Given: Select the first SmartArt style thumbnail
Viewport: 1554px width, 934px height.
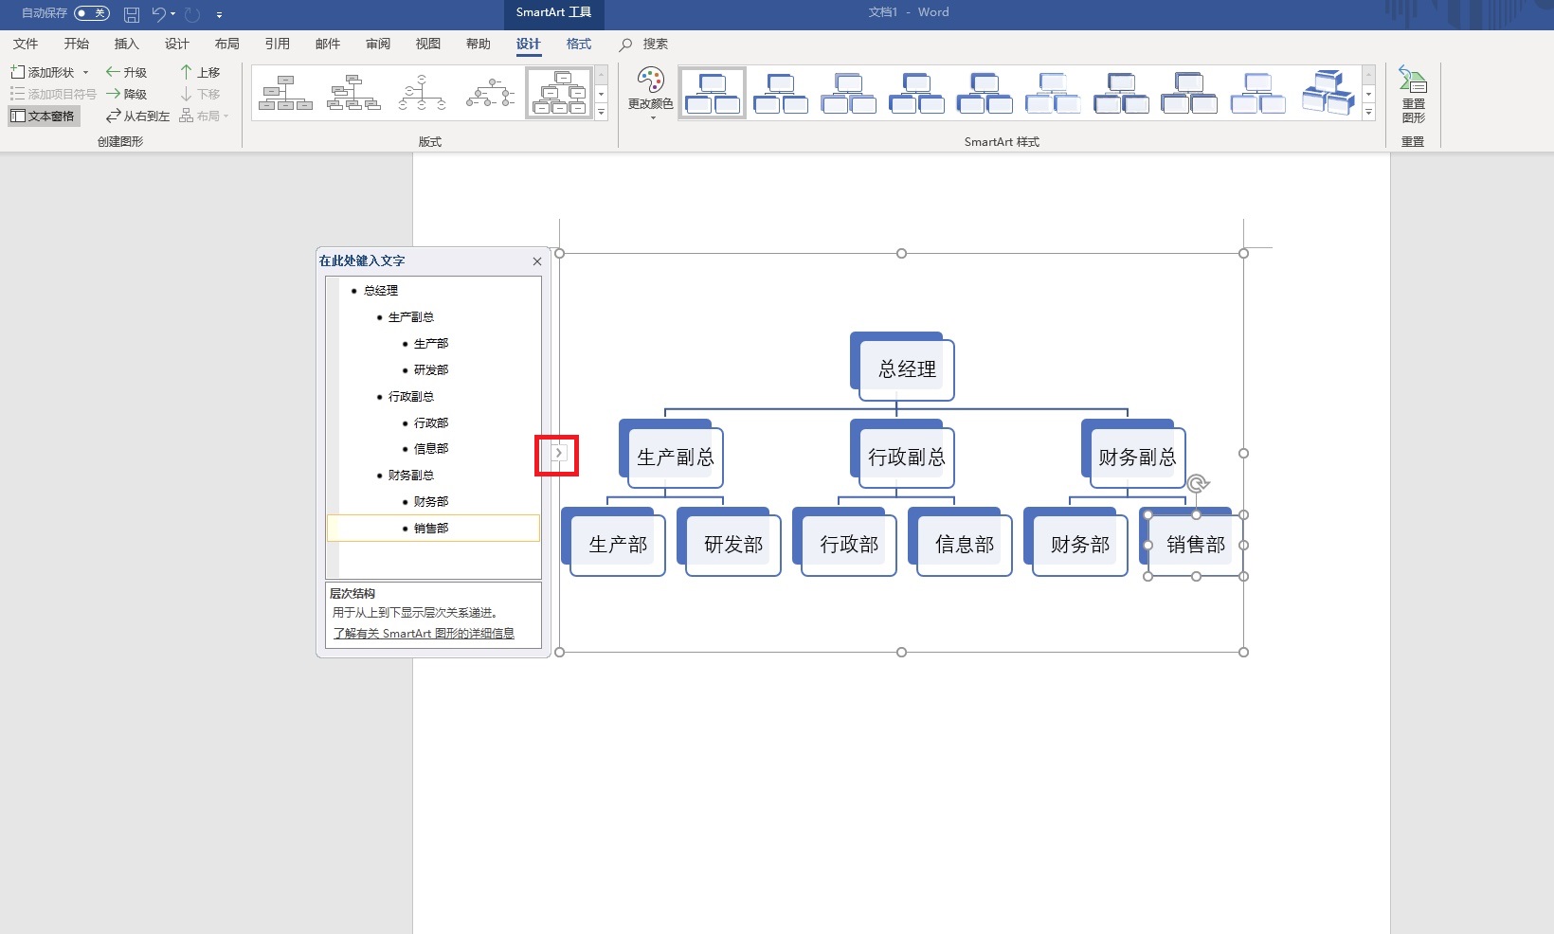Looking at the screenshot, I should pos(713,93).
